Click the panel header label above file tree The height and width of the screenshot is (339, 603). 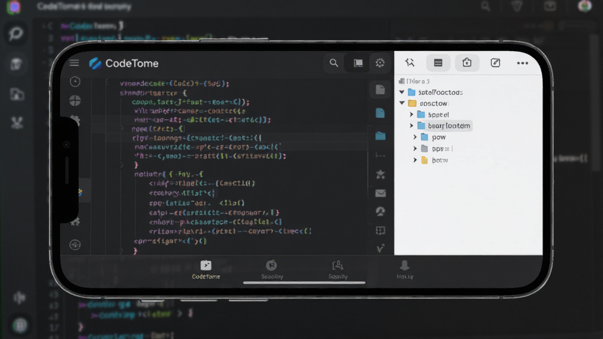pos(414,81)
